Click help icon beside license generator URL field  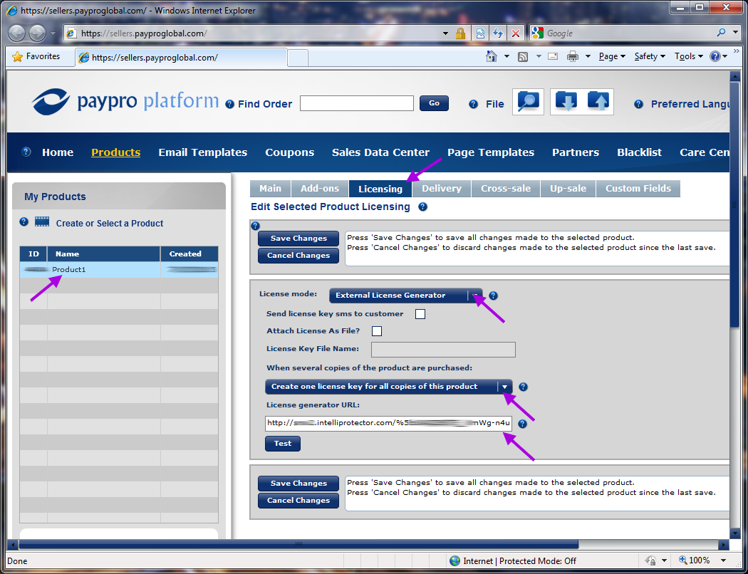coord(522,424)
